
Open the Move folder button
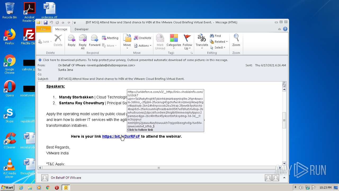(127, 42)
